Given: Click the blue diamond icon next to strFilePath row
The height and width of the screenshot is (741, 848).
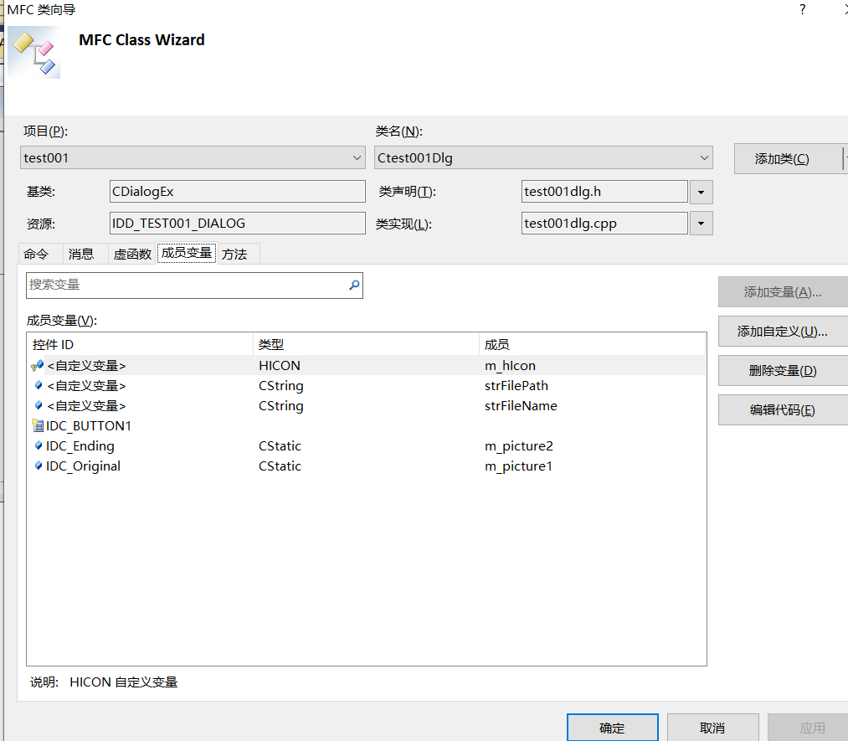Looking at the screenshot, I should [39, 386].
